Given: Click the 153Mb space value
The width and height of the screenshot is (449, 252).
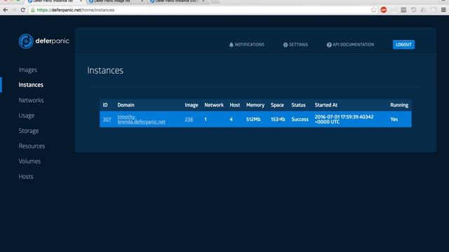Looking at the screenshot, I should click(278, 119).
